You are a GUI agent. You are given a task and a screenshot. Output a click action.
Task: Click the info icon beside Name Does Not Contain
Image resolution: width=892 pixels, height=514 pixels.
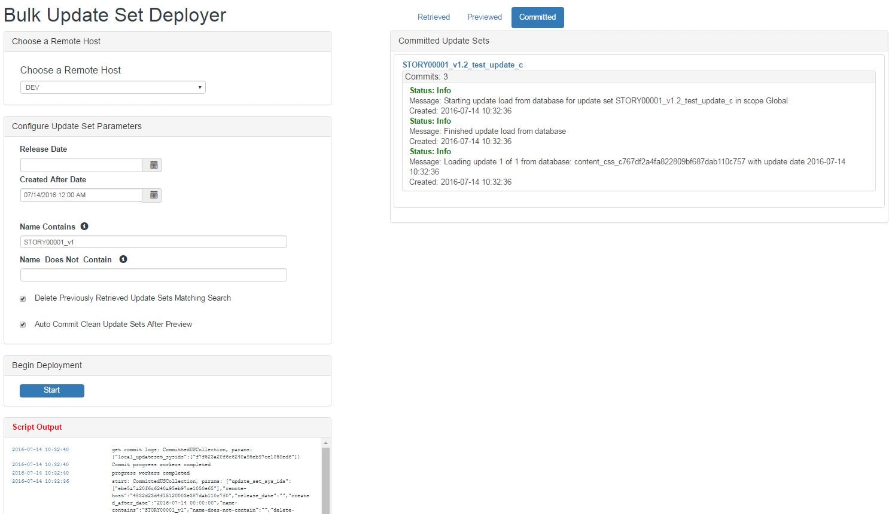(123, 259)
